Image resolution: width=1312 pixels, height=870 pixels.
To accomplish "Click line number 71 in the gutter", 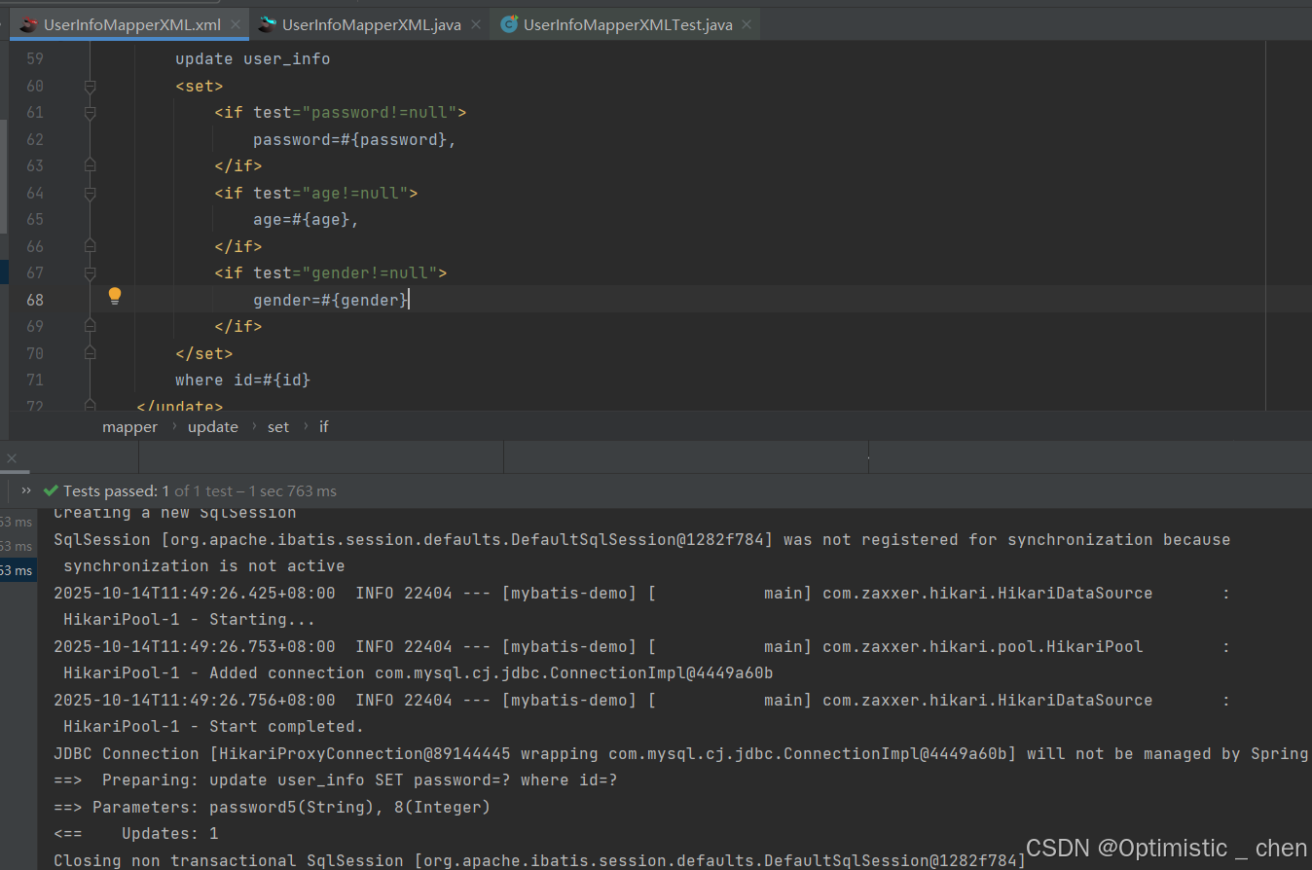I will tap(34, 380).
